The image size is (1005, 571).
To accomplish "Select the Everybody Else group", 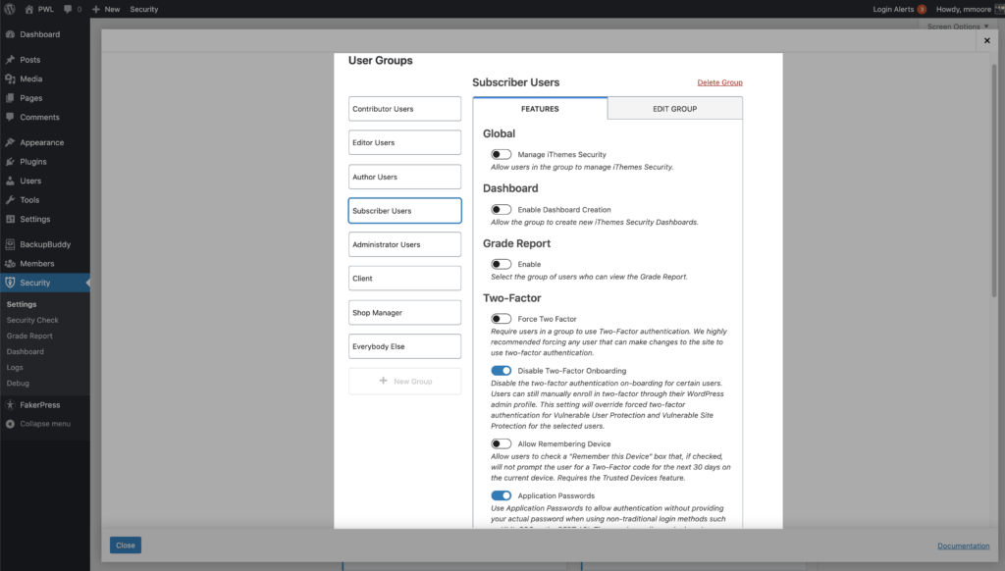I will (404, 346).
